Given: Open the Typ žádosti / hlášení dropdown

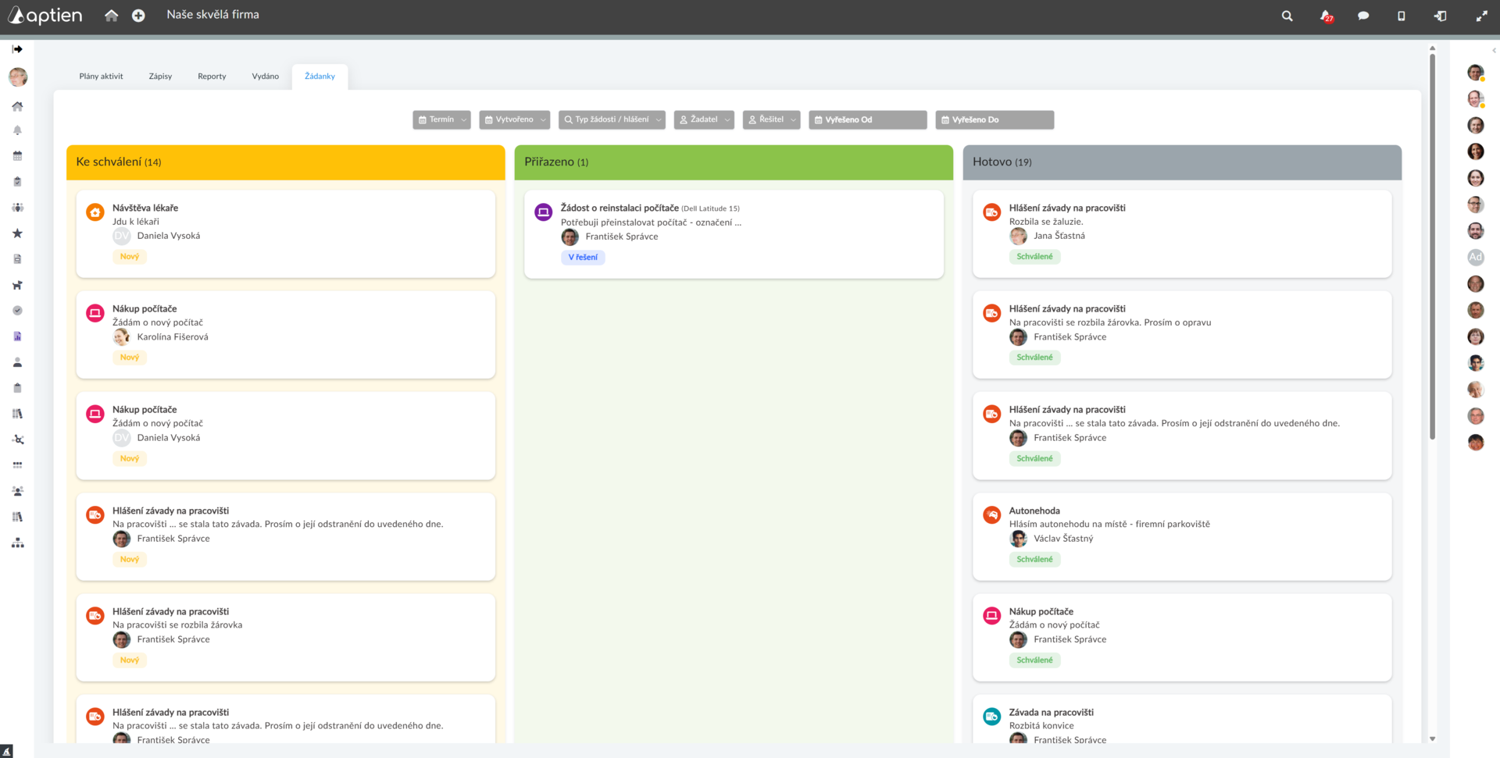Looking at the screenshot, I should [x=612, y=119].
